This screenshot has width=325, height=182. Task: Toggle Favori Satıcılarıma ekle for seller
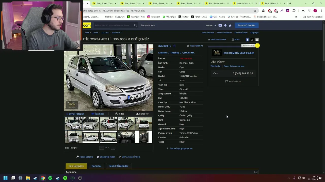tap(234, 66)
